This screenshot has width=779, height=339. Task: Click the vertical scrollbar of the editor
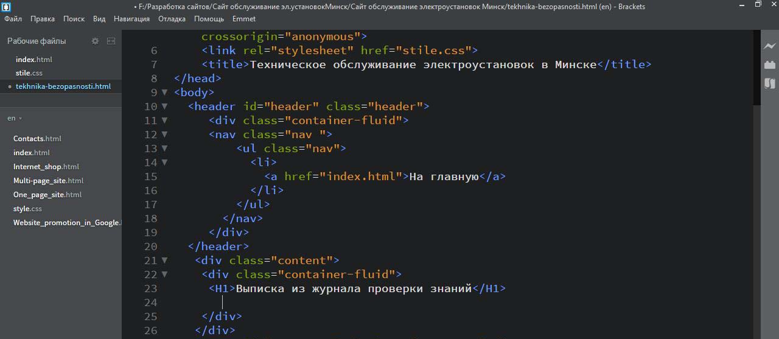(756, 67)
